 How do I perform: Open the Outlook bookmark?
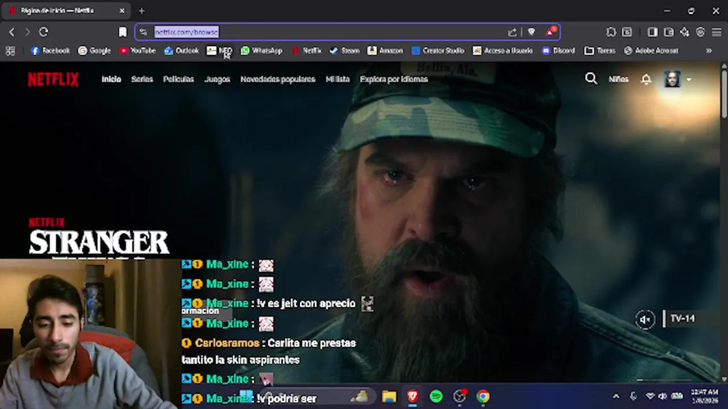click(x=181, y=51)
